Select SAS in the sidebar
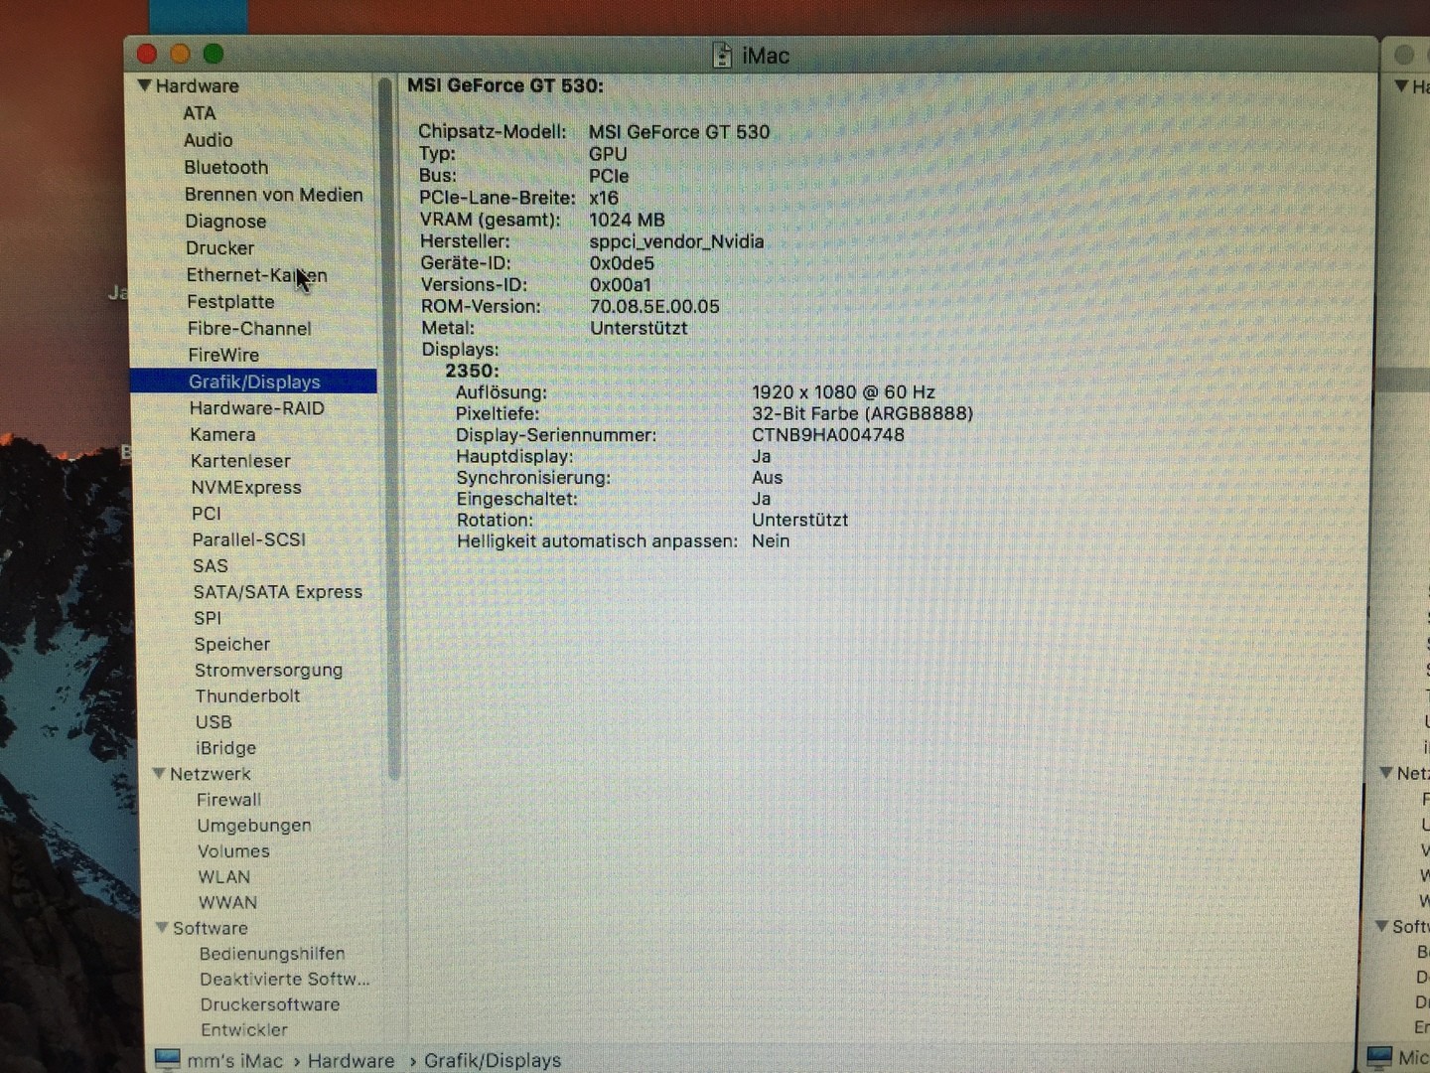Viewport: 1430px width, 1073px height. [211, 565]
